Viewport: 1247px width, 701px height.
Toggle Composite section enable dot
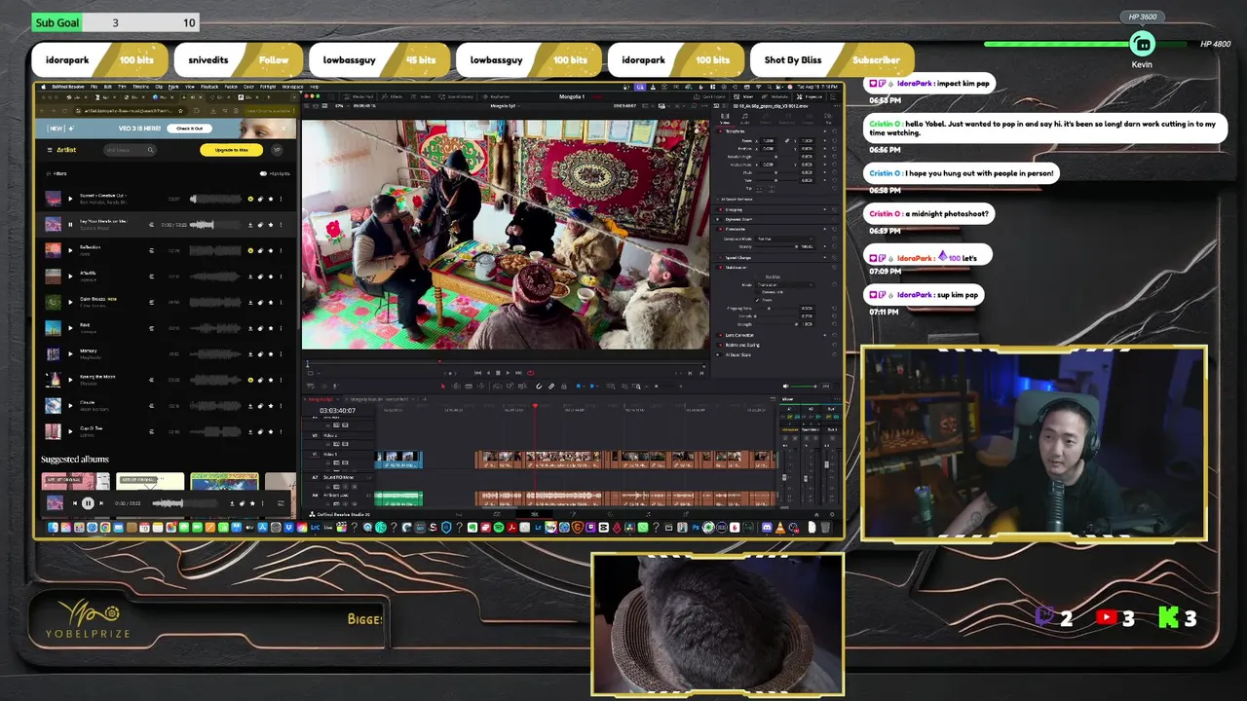coord(720,229)
